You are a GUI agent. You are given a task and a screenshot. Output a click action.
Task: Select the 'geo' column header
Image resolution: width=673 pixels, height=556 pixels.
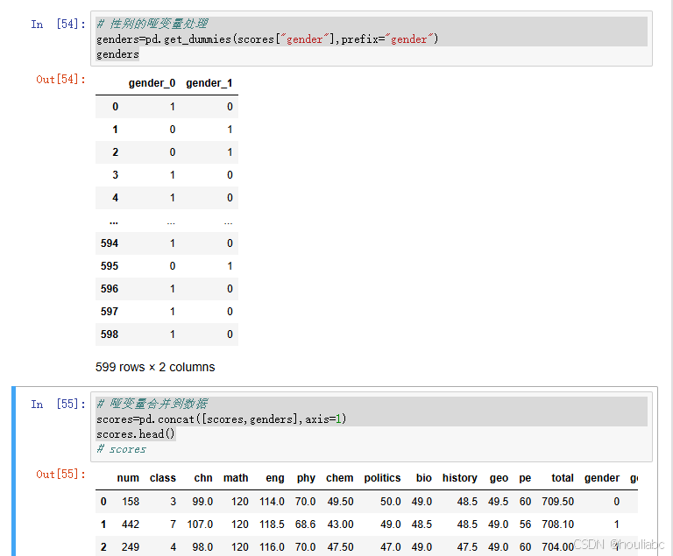(x=499, y=477)
